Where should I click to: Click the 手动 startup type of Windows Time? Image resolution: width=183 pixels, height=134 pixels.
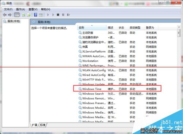point(132,89)
